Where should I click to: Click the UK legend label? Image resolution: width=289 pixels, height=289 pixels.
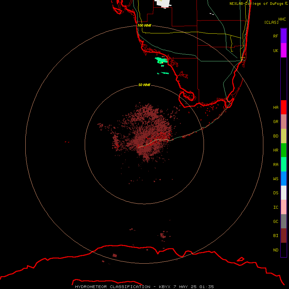[276, 50]
